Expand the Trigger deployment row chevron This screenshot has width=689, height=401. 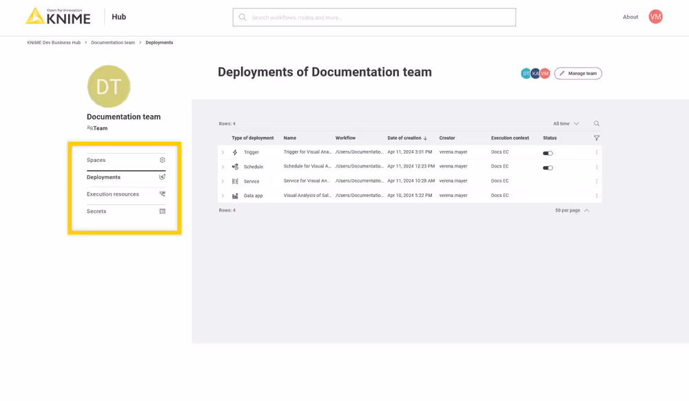pyautogui.click(x=223, y=152)
